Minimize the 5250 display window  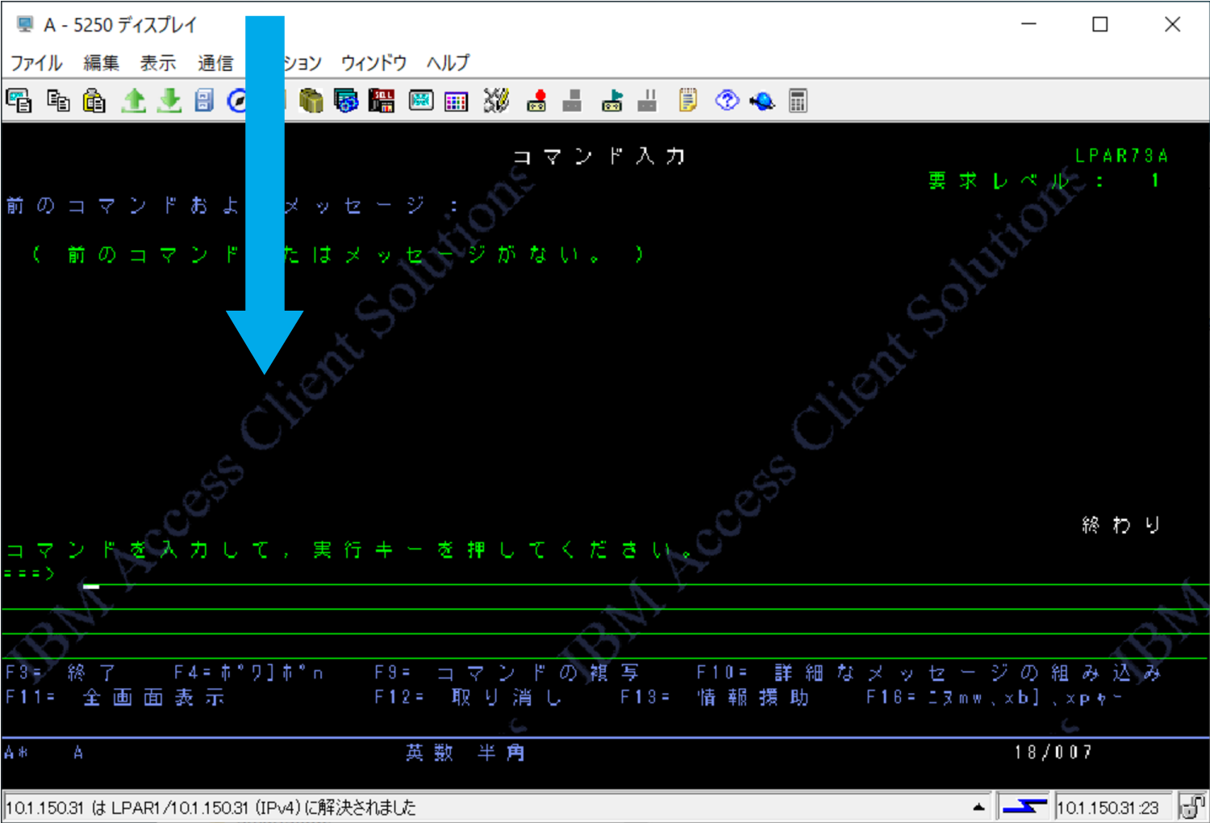[x=1028, y=25]
